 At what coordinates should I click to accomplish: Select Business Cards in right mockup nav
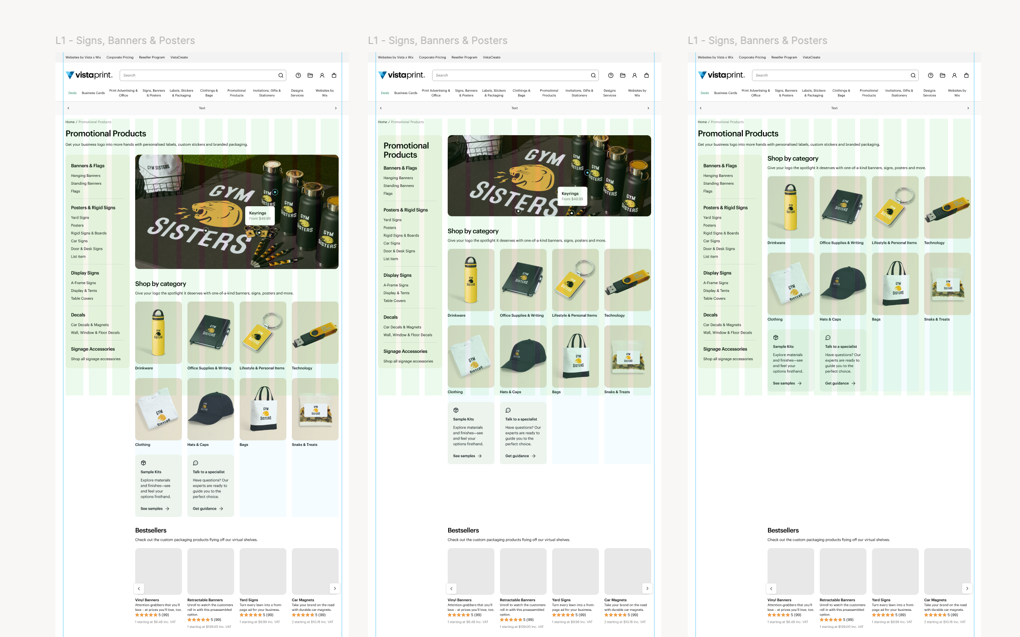725,93
